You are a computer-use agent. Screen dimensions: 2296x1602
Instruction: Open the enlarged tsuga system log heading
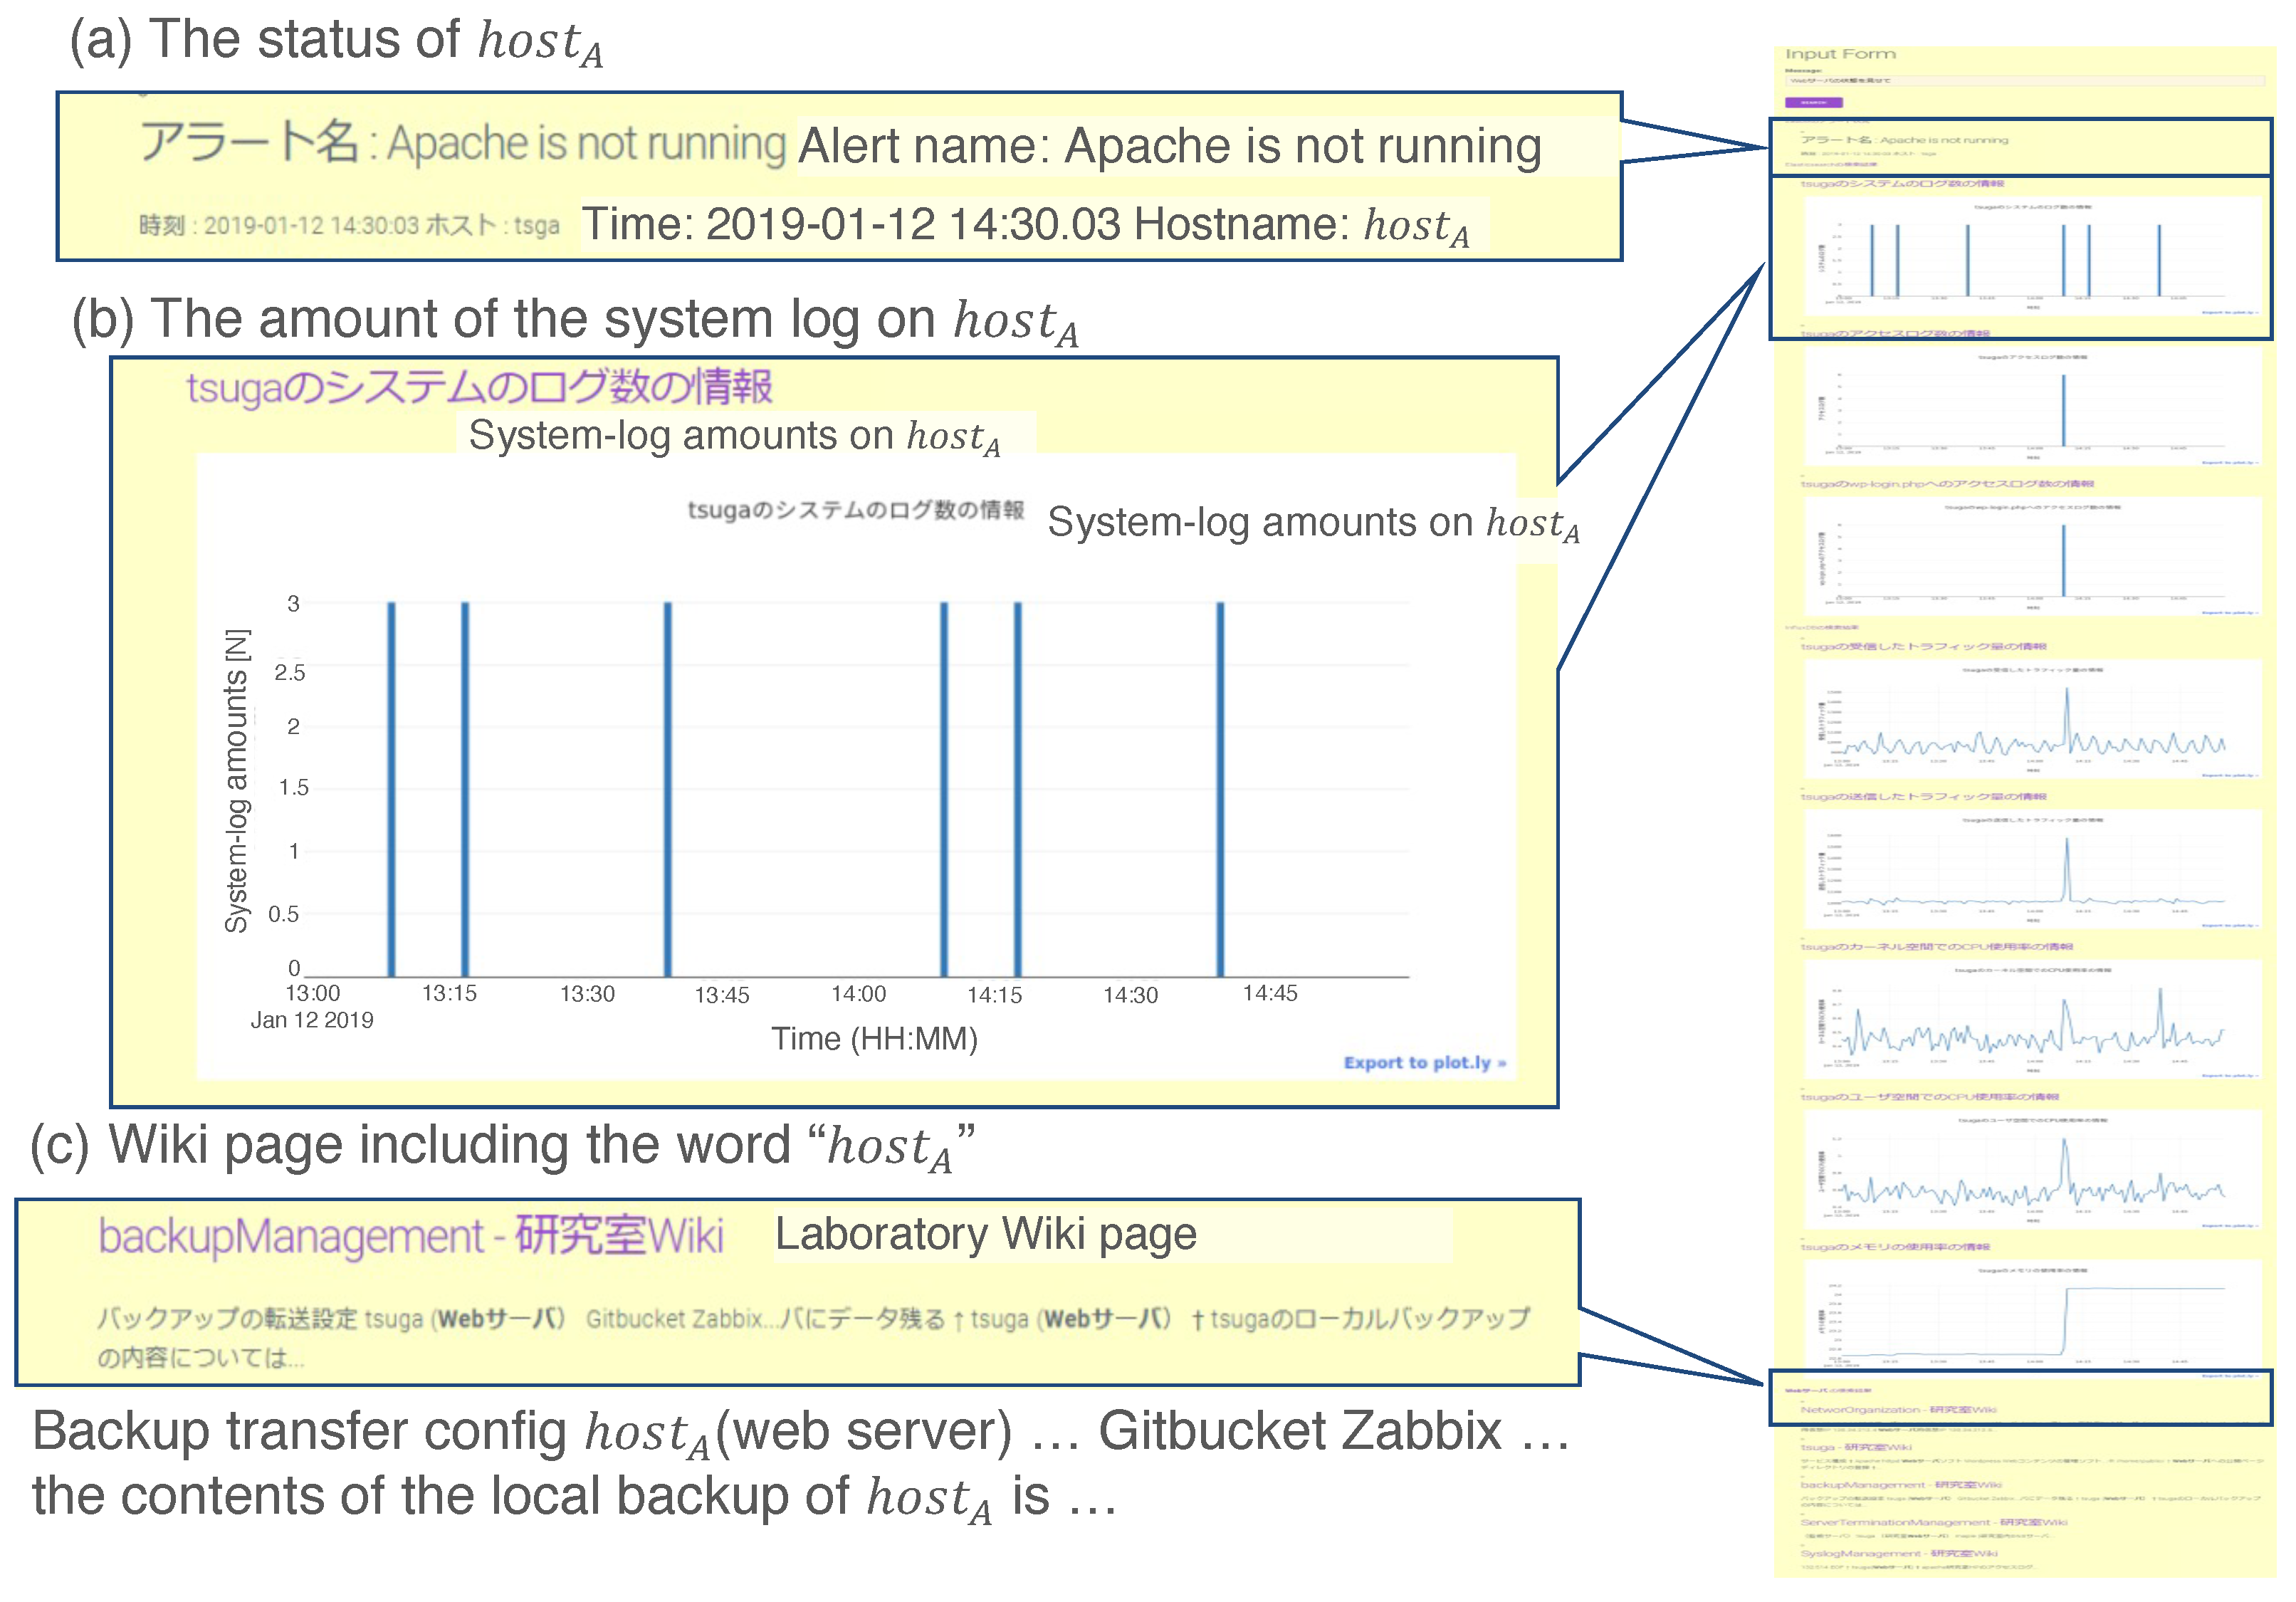(479, 388)
